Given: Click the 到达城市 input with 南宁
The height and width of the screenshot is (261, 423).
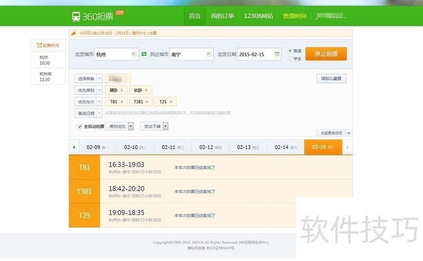Looking at the screenshot, I should click(x=191, y=54).
